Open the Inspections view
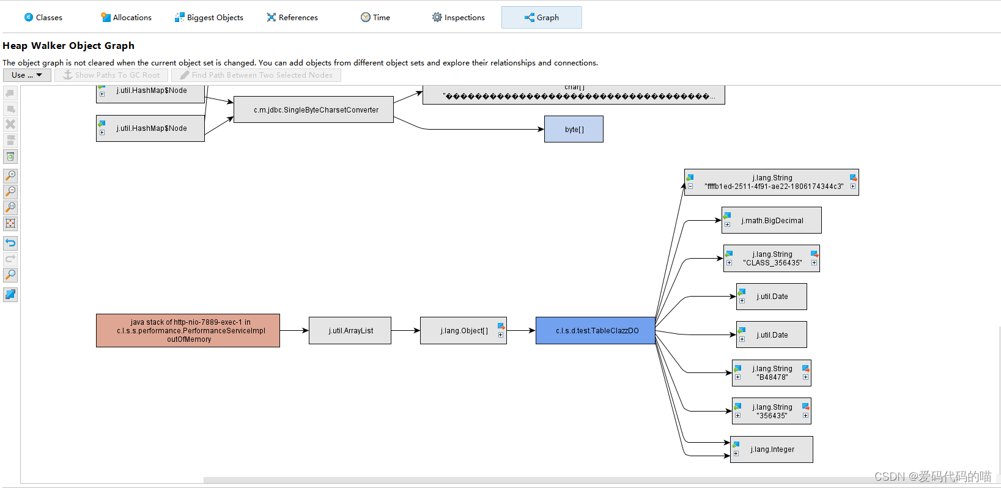The width and height of the screenshot is (1001, 488). (459, 17)
